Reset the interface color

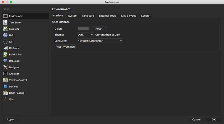pyautogui.click(x=99, y=29)
